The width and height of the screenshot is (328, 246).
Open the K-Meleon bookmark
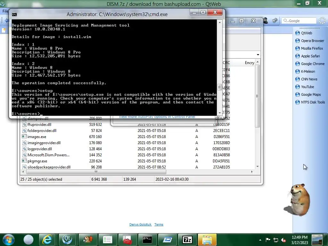click(x=305, y=71)
